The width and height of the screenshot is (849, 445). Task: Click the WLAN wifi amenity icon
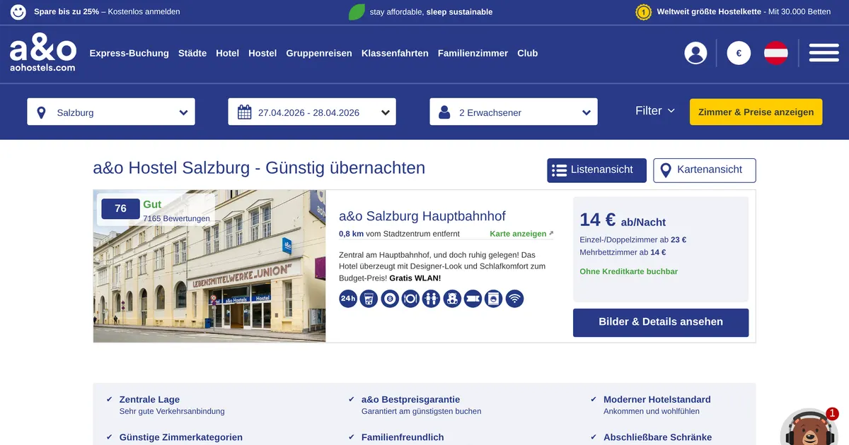pyautogui.click(x=515, y=299)
